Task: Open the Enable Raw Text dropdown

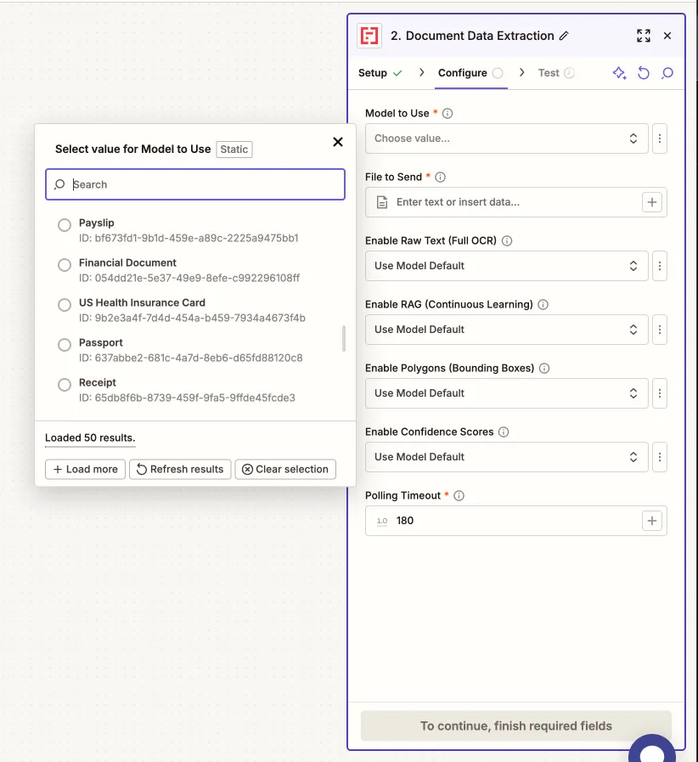Action: coord(506,265)
